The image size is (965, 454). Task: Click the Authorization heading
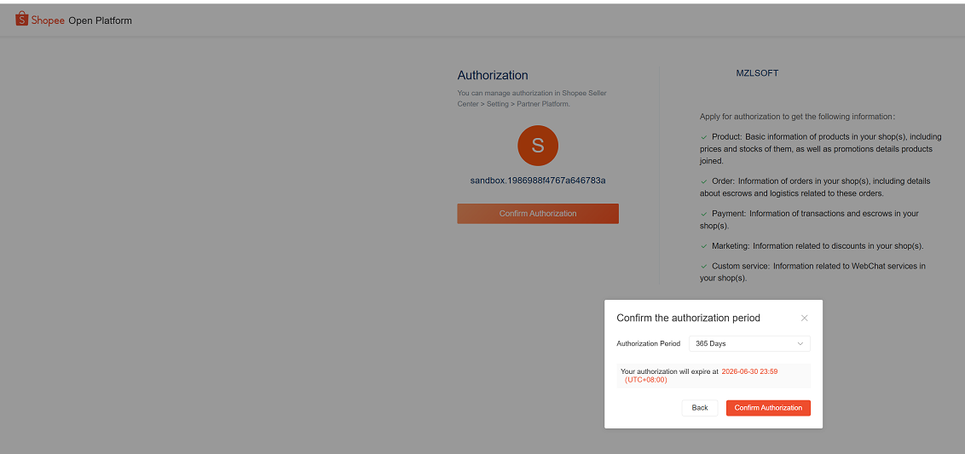coord(493,75)
